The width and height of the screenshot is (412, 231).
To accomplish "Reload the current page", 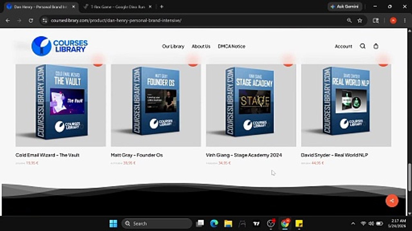I will [x=31, y=20].
